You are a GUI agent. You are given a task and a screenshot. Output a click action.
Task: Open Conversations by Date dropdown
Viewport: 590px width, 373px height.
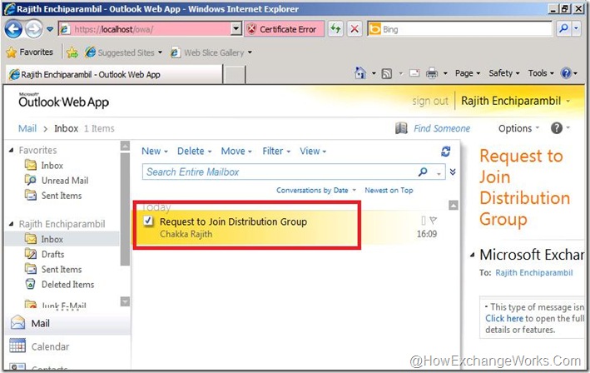point(315,190)
